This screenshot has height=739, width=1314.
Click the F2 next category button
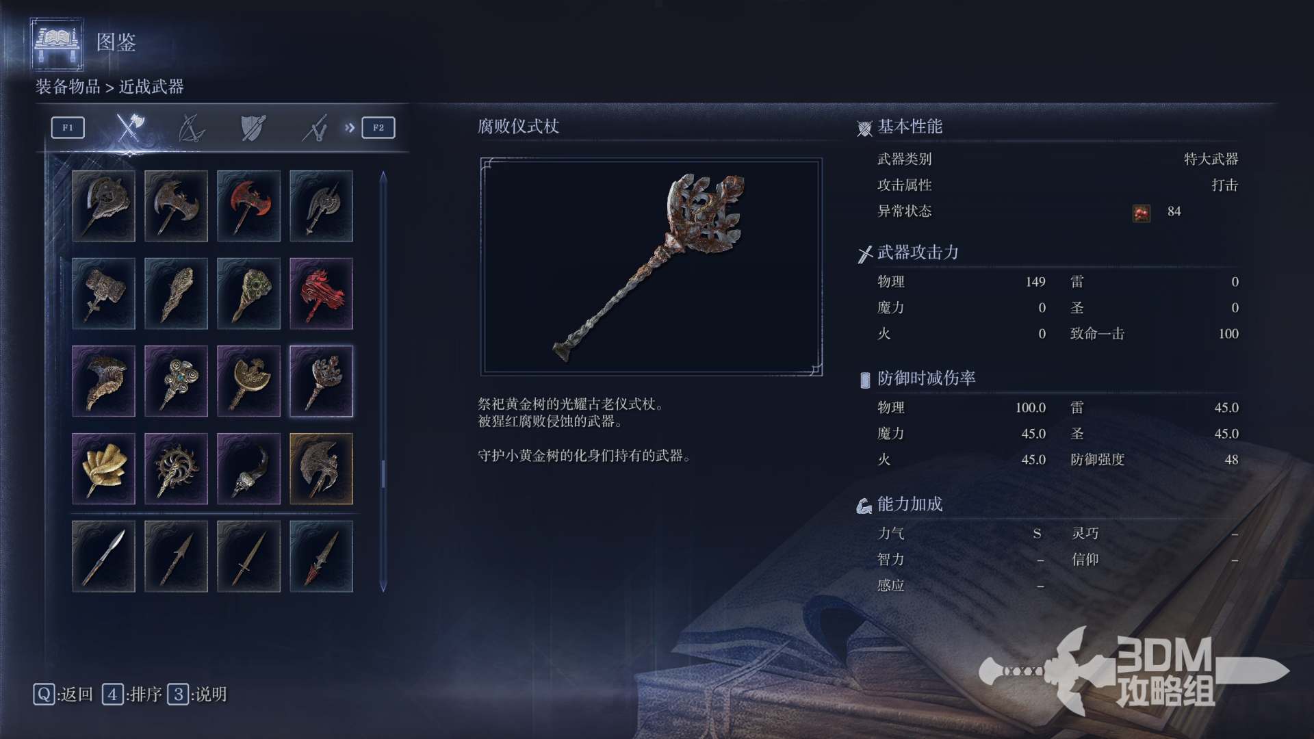click(x=378, y=128)
